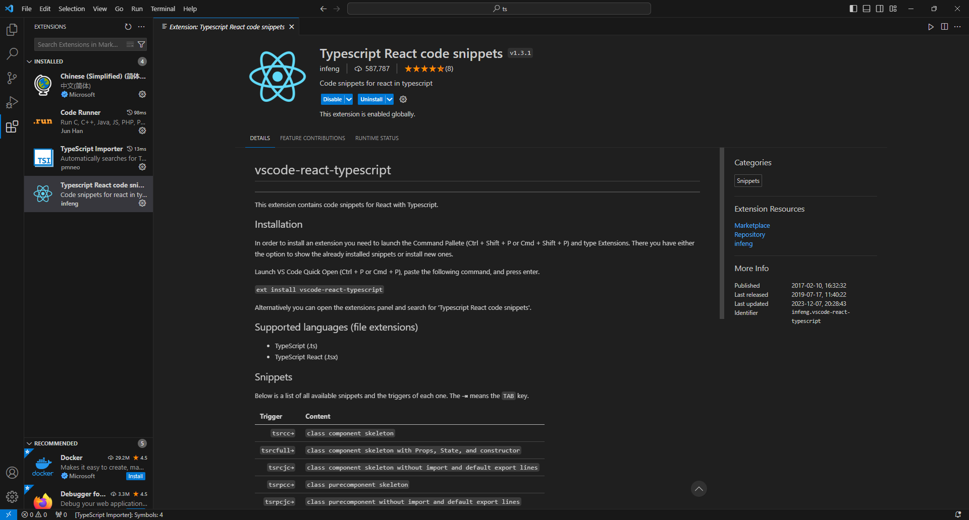Click the Snippets category badge

(748, 181)
